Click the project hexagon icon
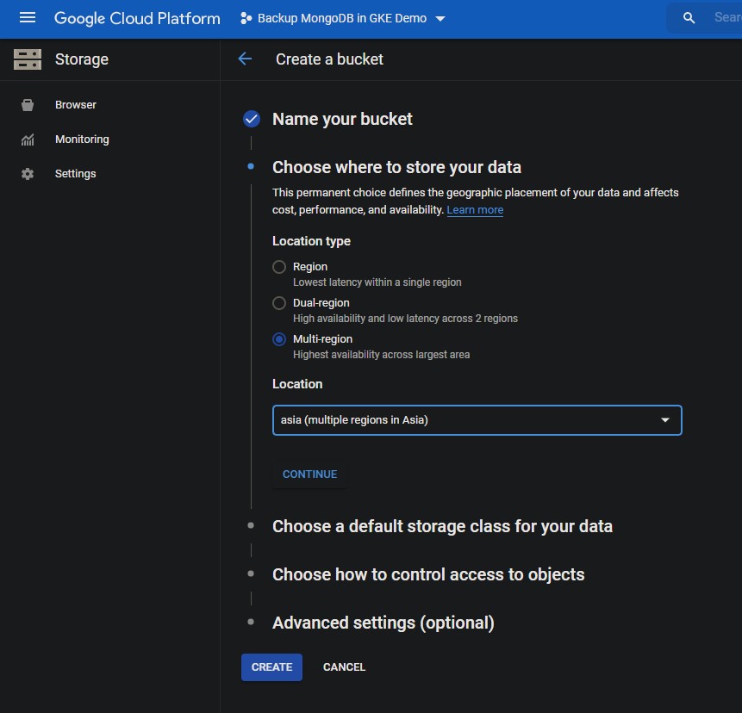Viewport: 742px width, 713px height. coord(246,18)
